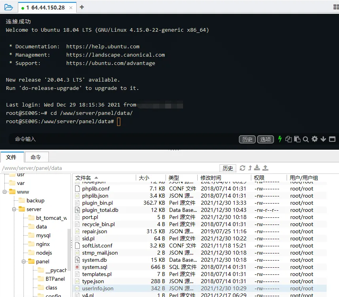Click the search magnifier icon in terminal toolbar

coord(306,139)
